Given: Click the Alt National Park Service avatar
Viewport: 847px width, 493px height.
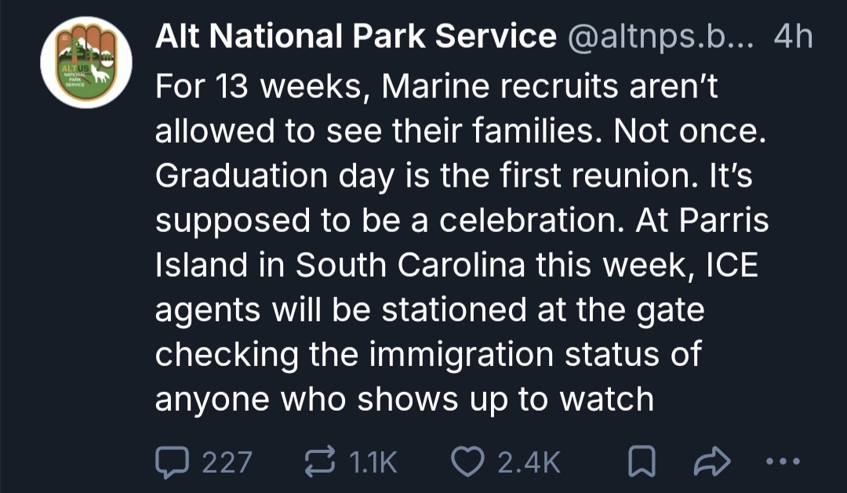Looking at the screenshot, I should pos(86,63).
